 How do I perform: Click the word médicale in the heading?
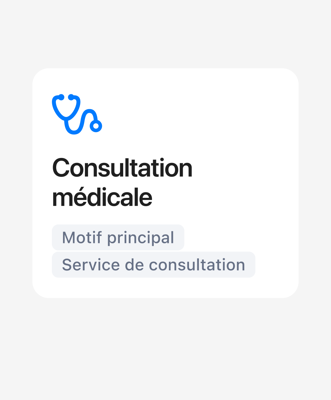point(102,198)
